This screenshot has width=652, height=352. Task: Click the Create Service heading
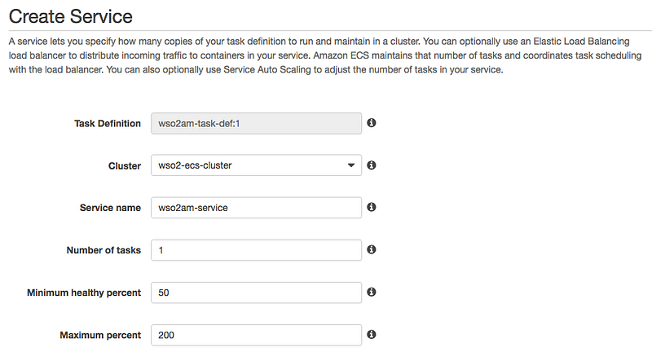tap(70, 15)
